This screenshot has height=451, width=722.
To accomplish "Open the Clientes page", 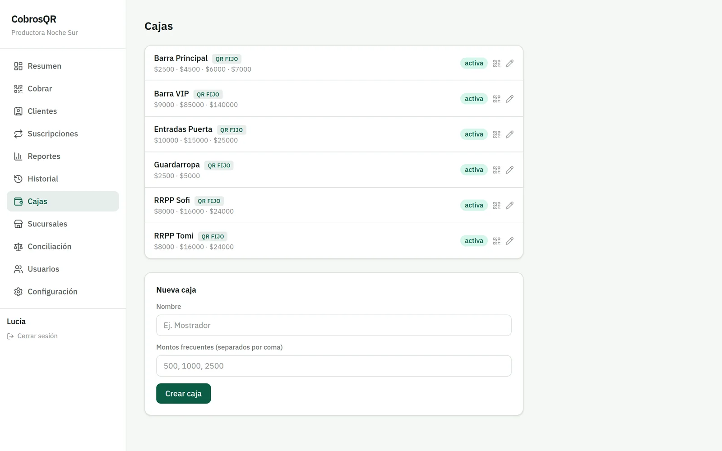I will 63,111.
